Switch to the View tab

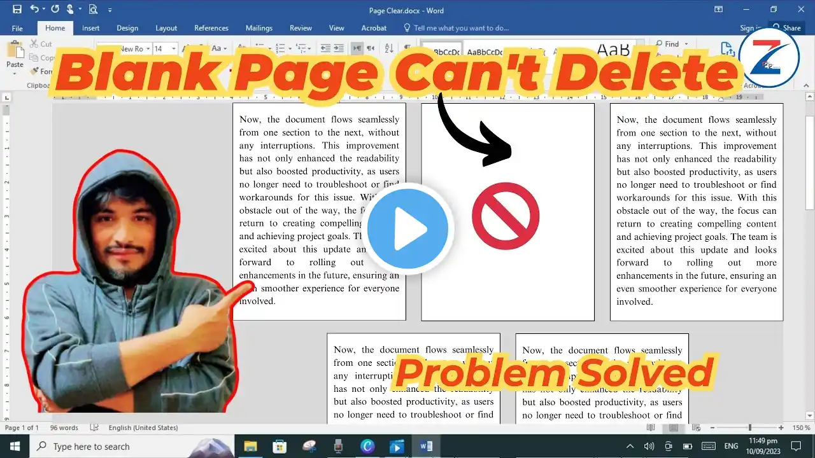coord(337,28)
